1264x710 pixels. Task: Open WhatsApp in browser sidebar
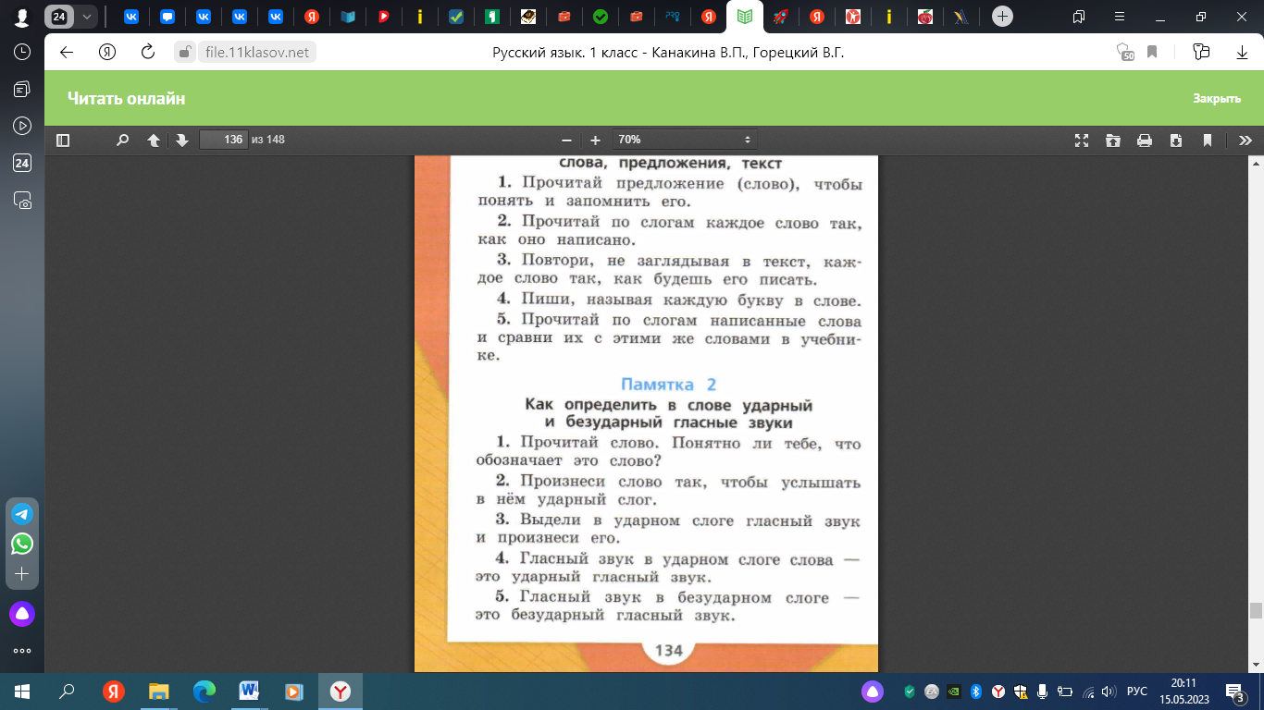22,544
